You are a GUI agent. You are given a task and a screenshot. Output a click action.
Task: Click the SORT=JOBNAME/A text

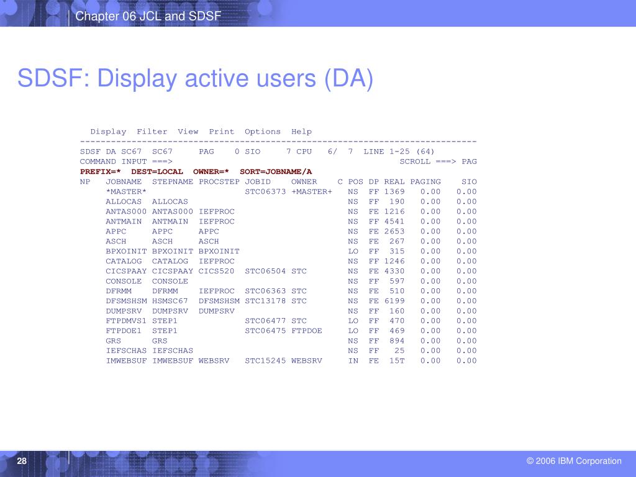[276, 171]
